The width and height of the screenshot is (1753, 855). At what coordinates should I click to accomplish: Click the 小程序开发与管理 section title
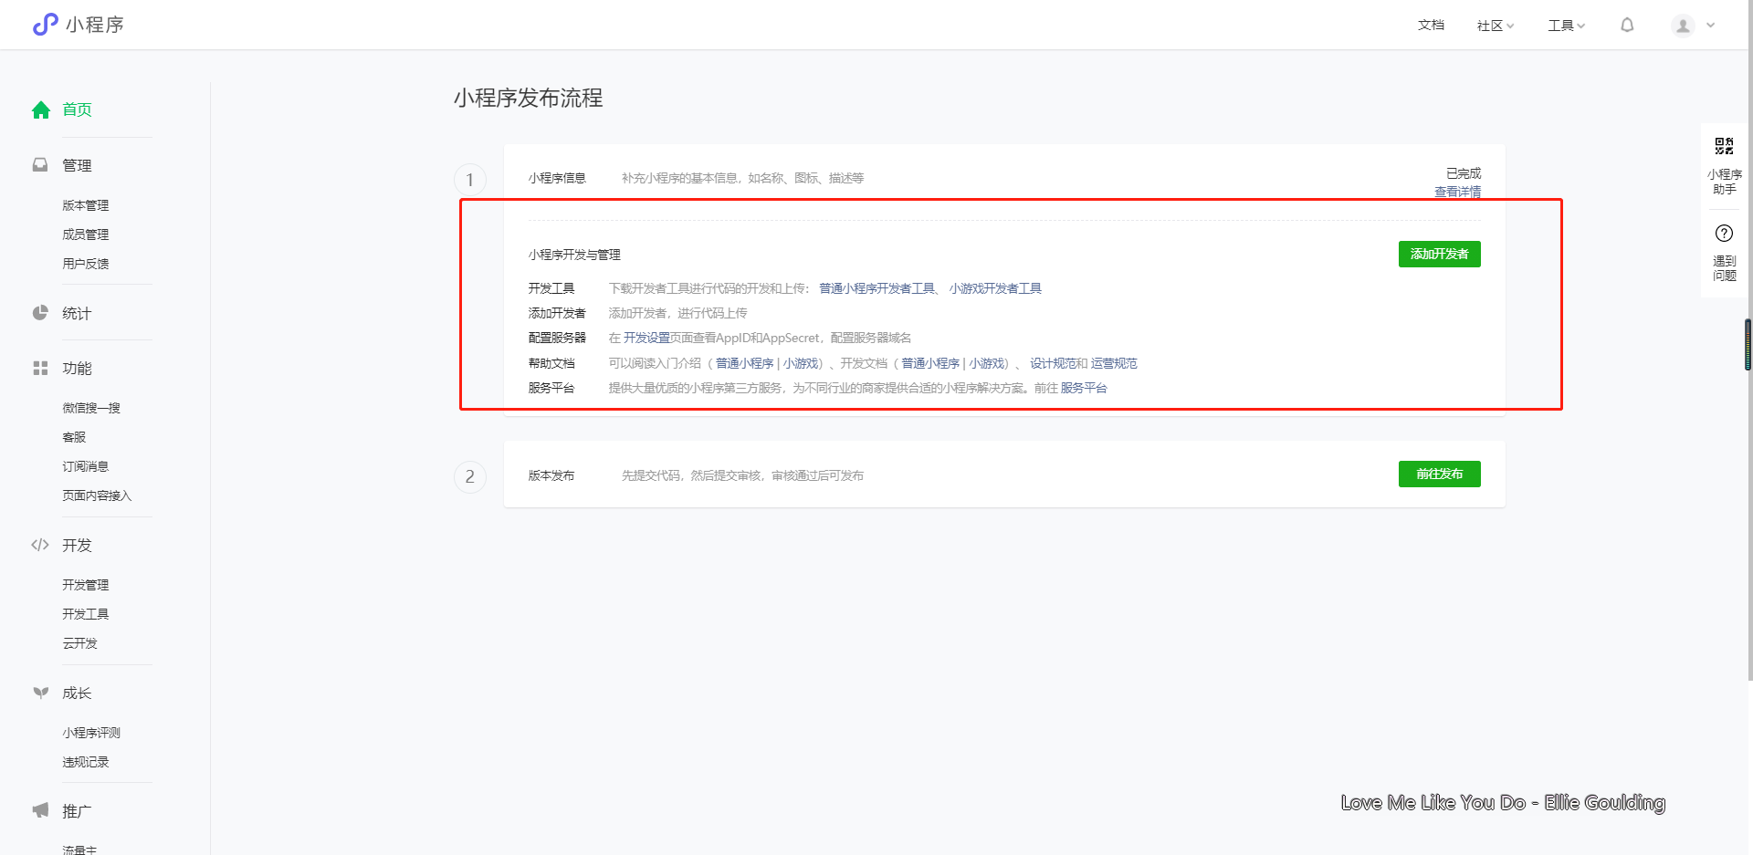pyautogui.click(x=574, y=255)
